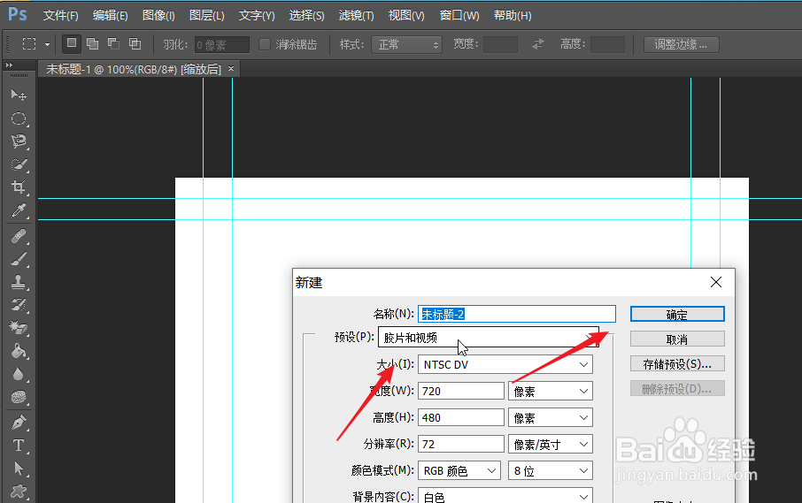Open the 文件(F) menu
Image resolution: width=802 pixels, height=503 pixels.
tap(60, 16)
